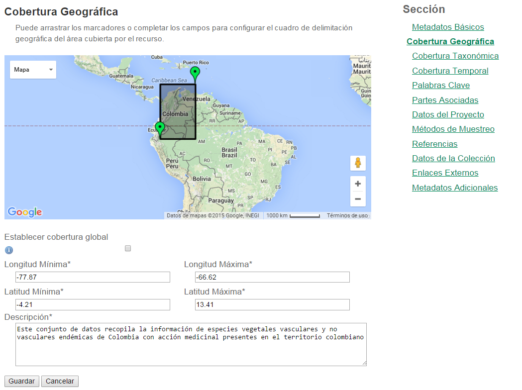Click the info icon below cobertura global
The height and width of the screenshot is (390, 522).
(x=8, y=250)
